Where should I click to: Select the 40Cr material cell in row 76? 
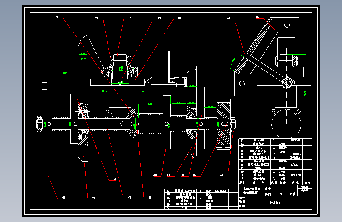click(209, 194)
